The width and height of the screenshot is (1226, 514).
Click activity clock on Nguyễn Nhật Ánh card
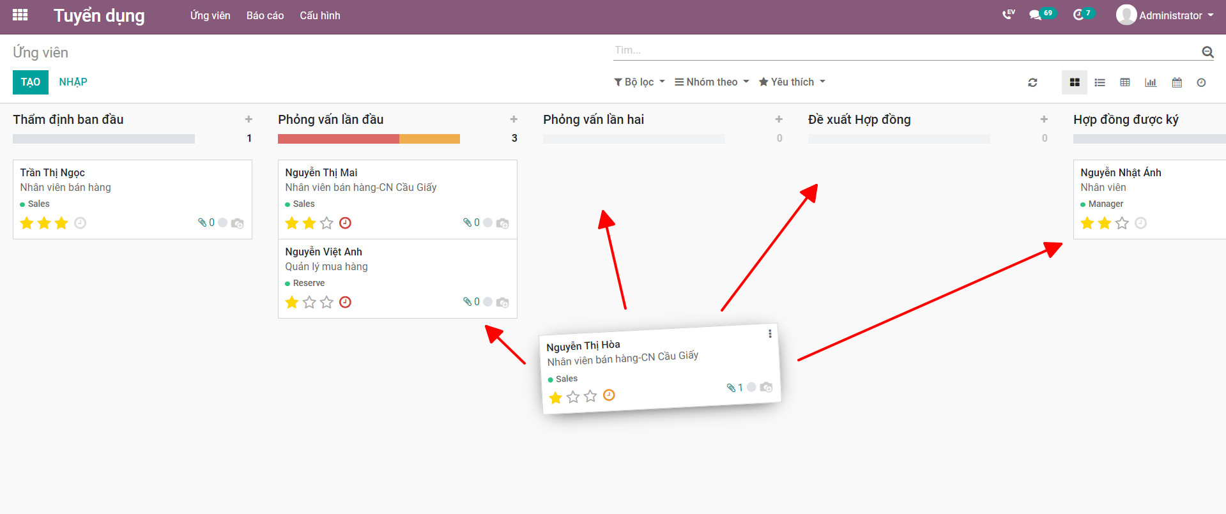tap(1140, 223)
